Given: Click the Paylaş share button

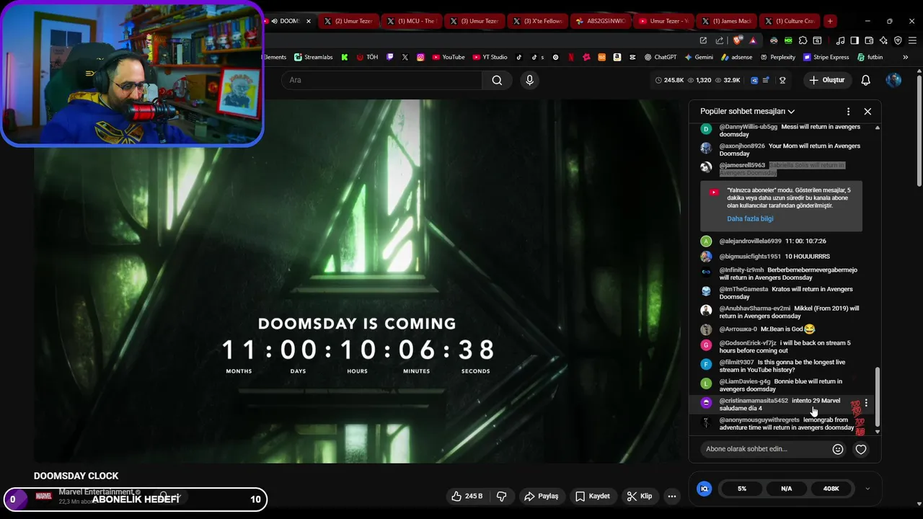Looking at the screenshot, I should click(x=542, y=496).
